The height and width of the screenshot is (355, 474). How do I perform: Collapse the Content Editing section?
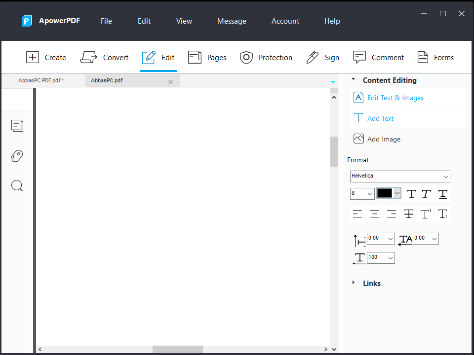tap(353, 79)
